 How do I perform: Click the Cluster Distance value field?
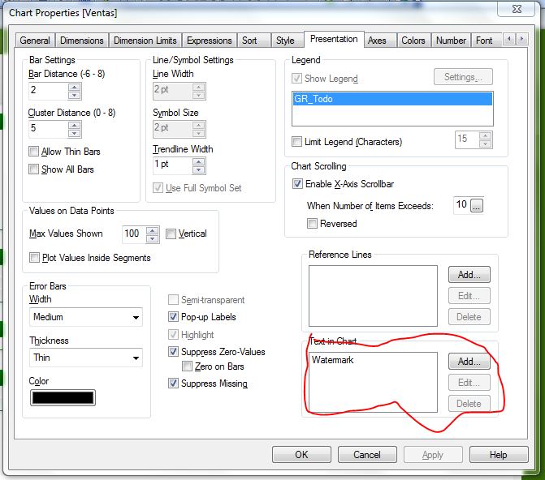coord(48,129)
